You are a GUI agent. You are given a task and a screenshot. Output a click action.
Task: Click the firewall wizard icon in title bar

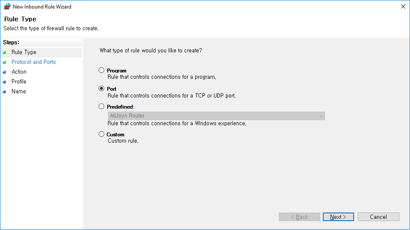tap(7, 6)
